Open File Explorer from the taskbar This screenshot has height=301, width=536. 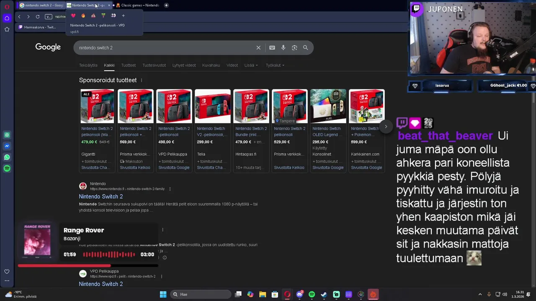[x=263, y=294]
